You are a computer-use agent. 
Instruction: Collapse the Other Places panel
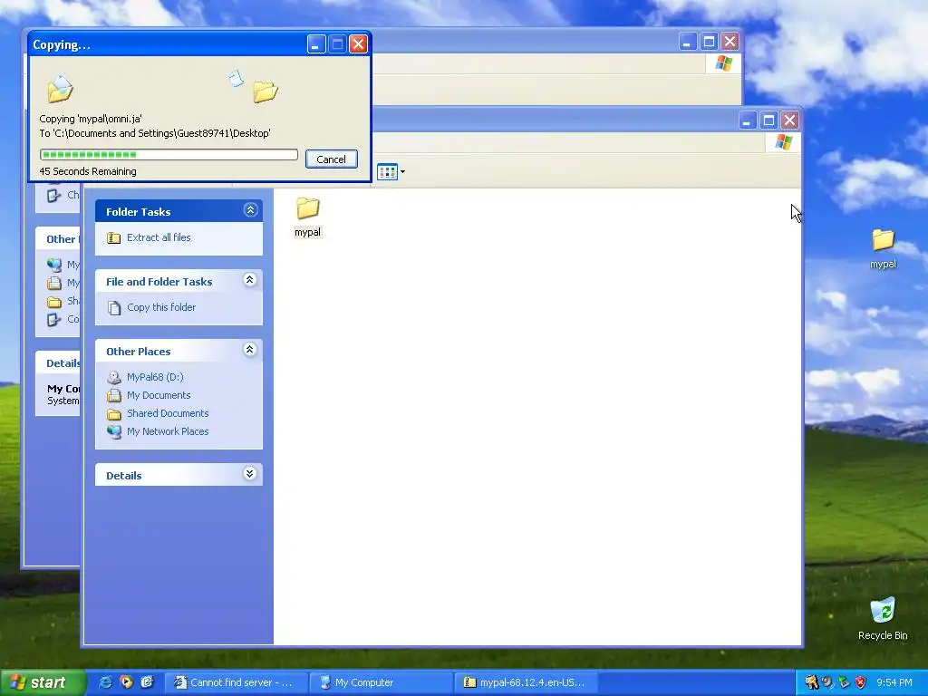[x=250, y=350]
